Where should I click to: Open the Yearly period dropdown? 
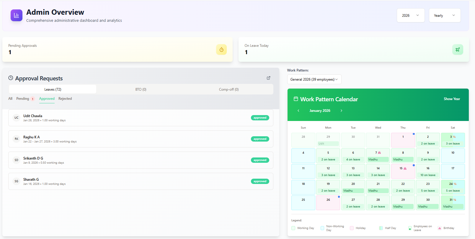coord(444,16)
